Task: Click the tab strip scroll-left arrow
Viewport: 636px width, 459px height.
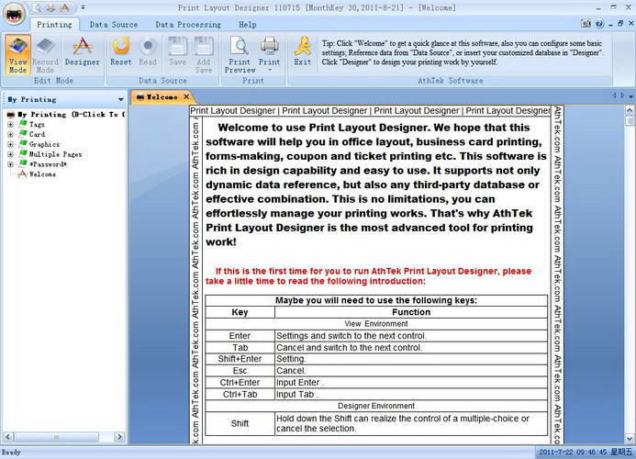Action: pyautogui.click(x=614, y=95)
